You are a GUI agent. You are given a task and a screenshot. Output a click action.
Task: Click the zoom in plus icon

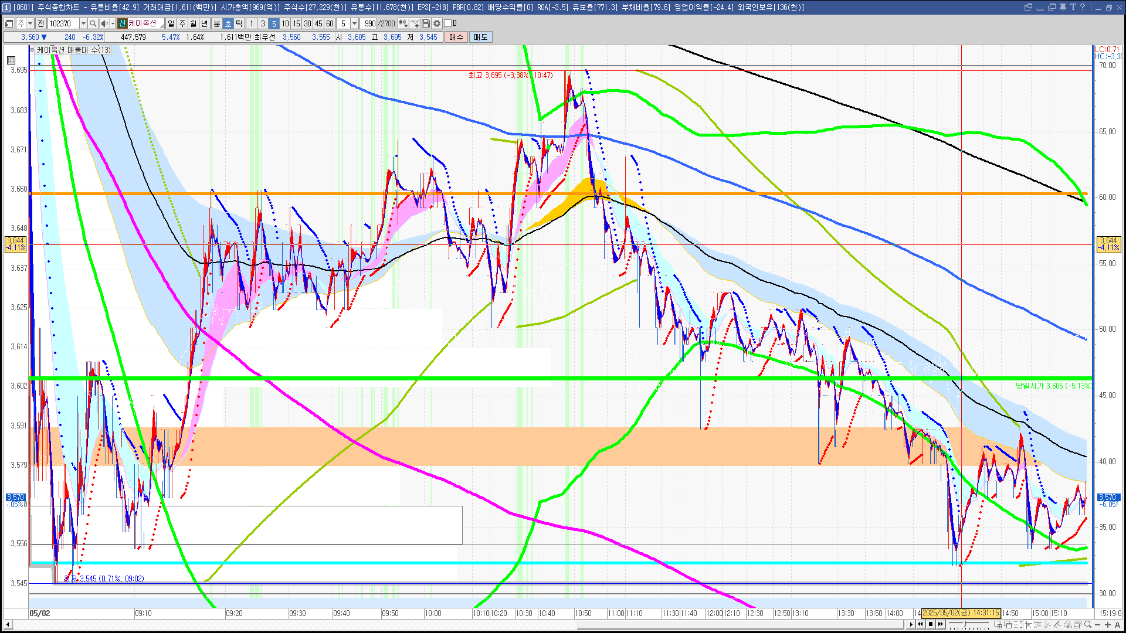1108,625
